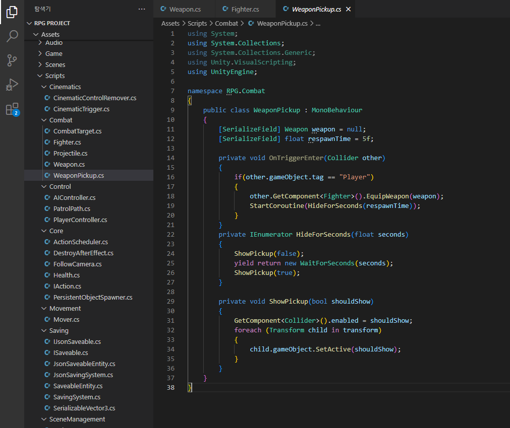The image size is (510, 428).
Task: Switch to the Fighter.cs tab
Action: [245, 9]
